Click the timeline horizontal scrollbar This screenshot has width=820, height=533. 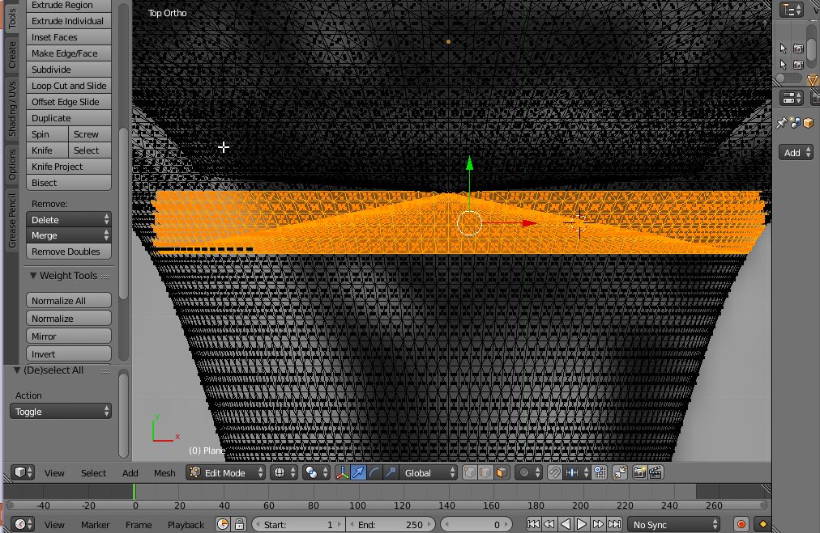click(x=387, y=506)
